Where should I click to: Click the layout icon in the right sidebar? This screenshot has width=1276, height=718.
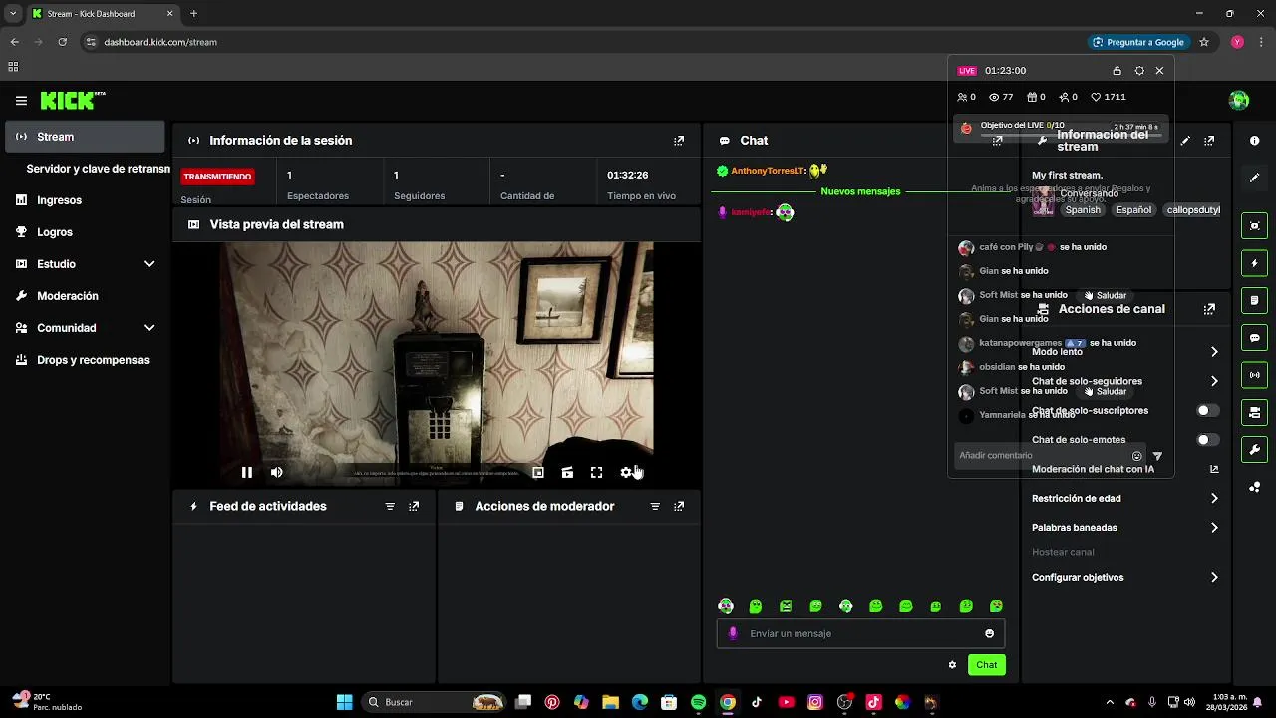1255,412
